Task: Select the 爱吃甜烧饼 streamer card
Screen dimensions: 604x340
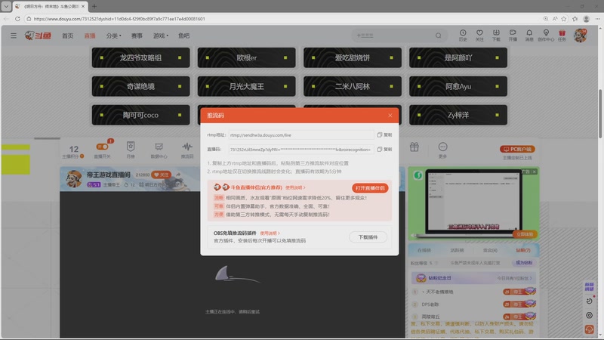Action: 353,58
